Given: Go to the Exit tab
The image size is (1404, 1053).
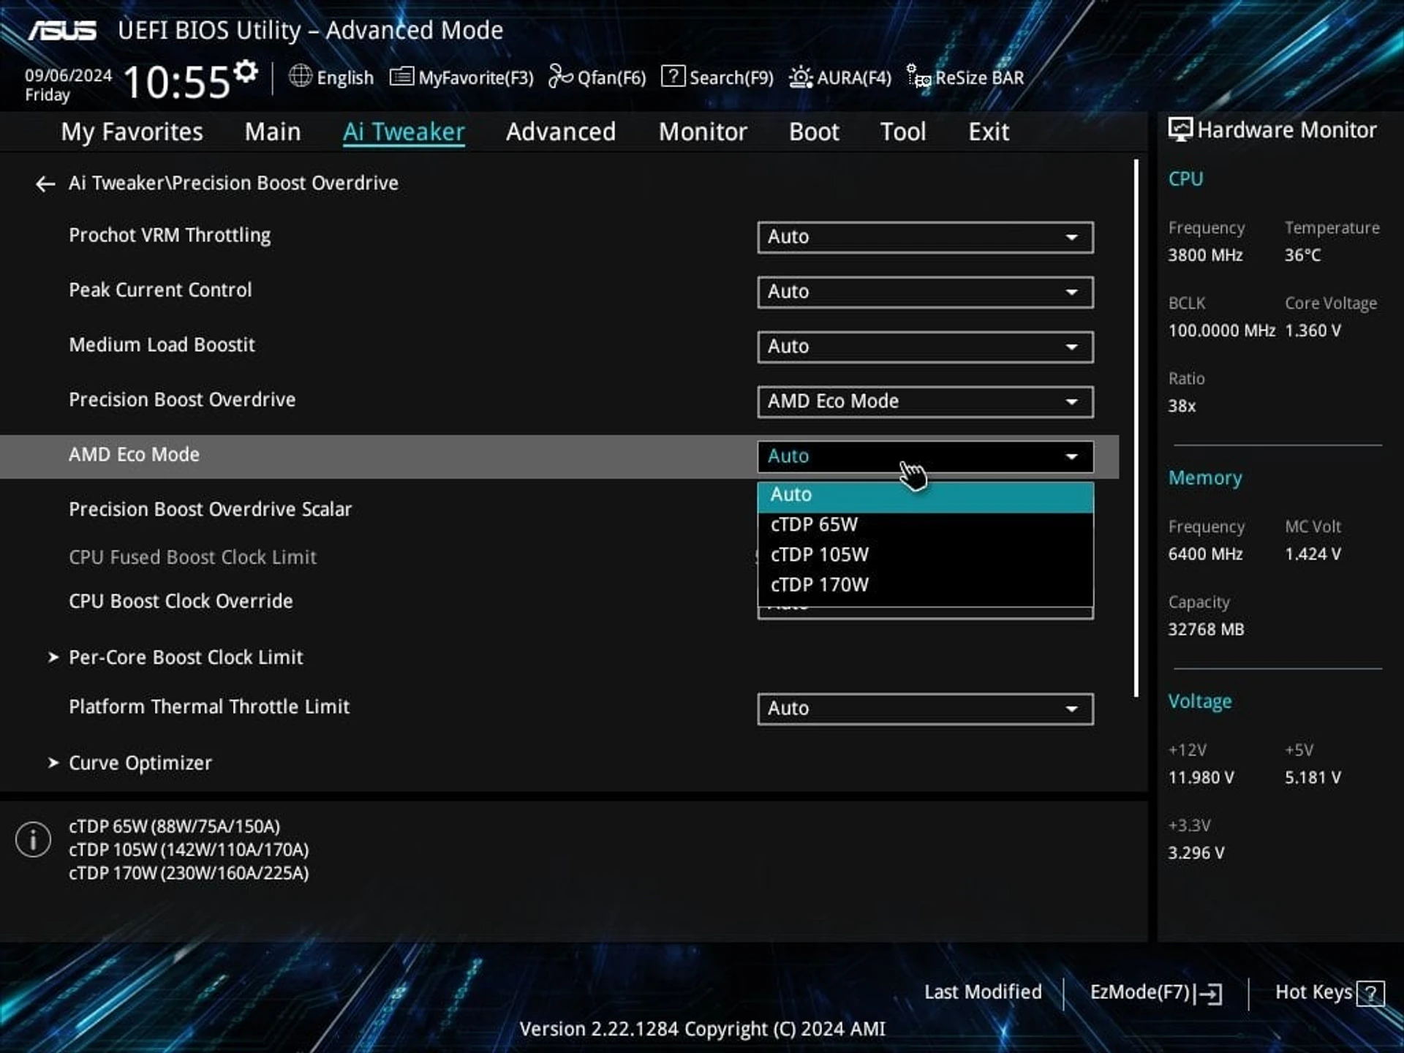Looking at the screenshot, I should pos(989,132).
